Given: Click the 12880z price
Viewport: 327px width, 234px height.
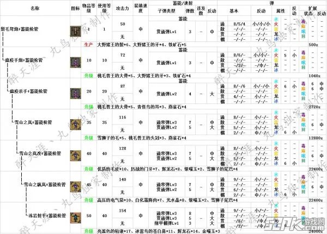Looking at the screenshot, I should 316,138.
